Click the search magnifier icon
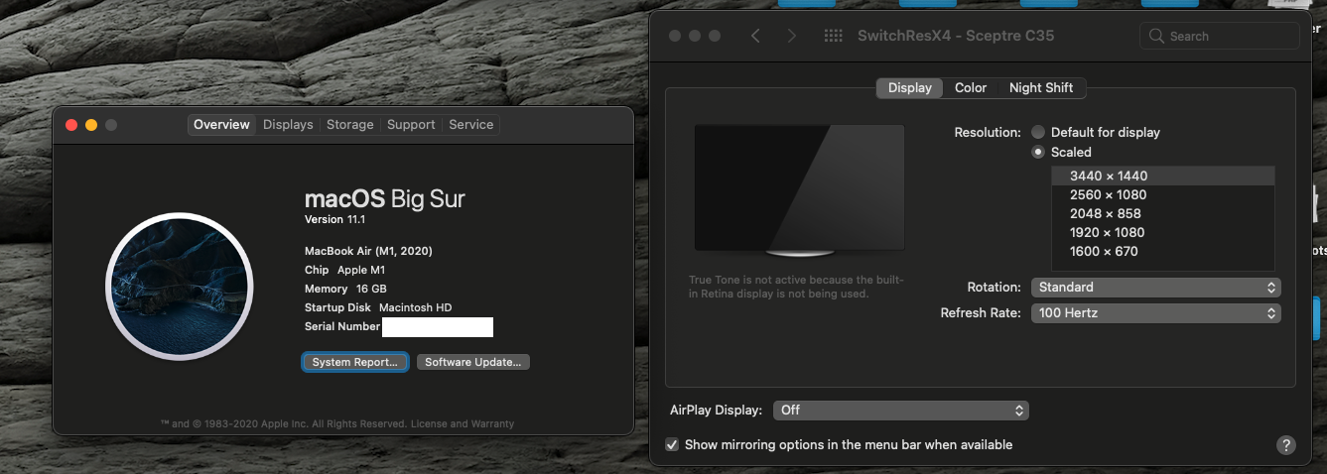 (x=1156, y=36)
